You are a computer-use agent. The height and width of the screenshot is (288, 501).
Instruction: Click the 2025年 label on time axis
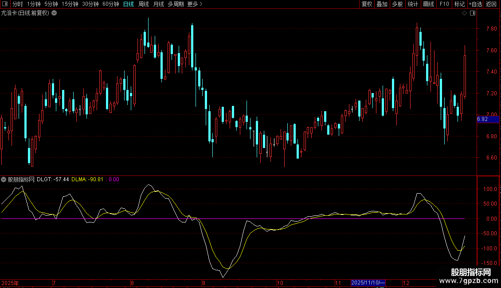pos(10,283)
